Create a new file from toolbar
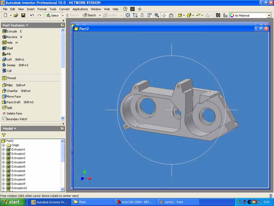The width and height of the screenshot is (274, 206). (5, 15)
